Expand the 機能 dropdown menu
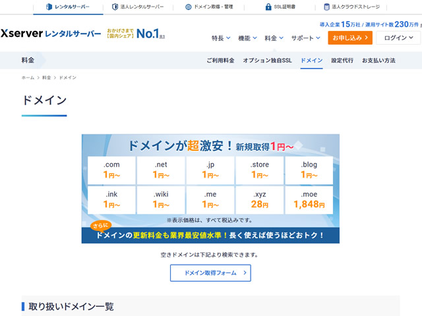This screenshot has height=316, width=422. click(x=247, y=38)
